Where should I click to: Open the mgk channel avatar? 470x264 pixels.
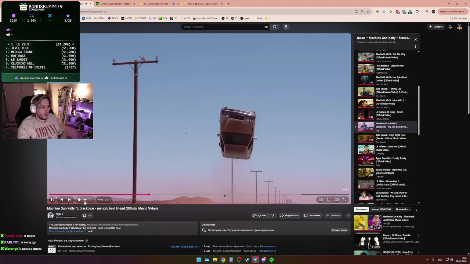(x=50, y=215)
